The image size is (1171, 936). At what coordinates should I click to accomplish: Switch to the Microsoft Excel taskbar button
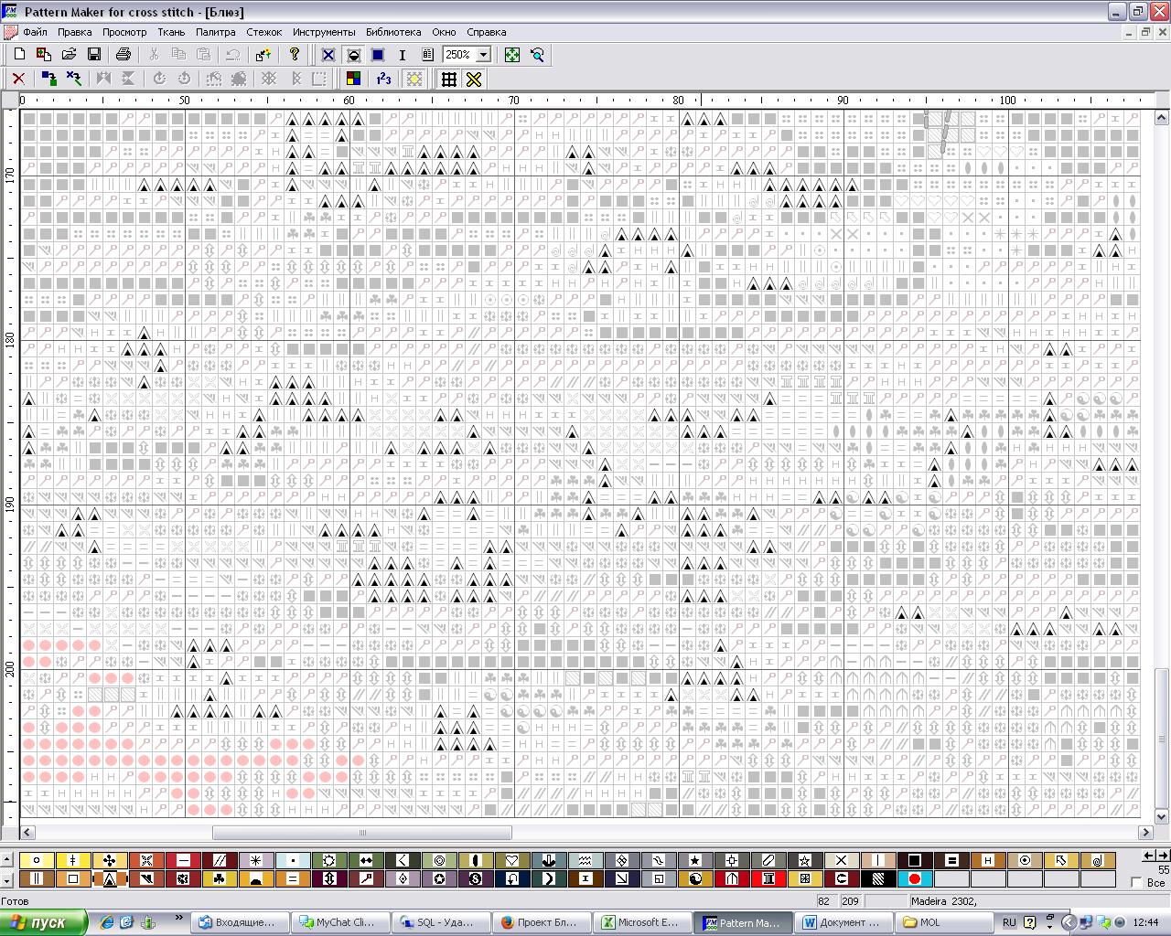(641, 922)
